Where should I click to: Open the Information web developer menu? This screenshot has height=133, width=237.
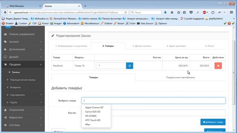tap(71, 23)
